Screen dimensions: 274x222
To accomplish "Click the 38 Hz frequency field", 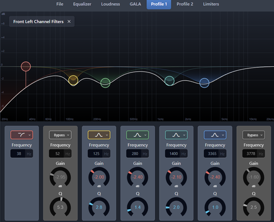I will click(x=22, y=154).
